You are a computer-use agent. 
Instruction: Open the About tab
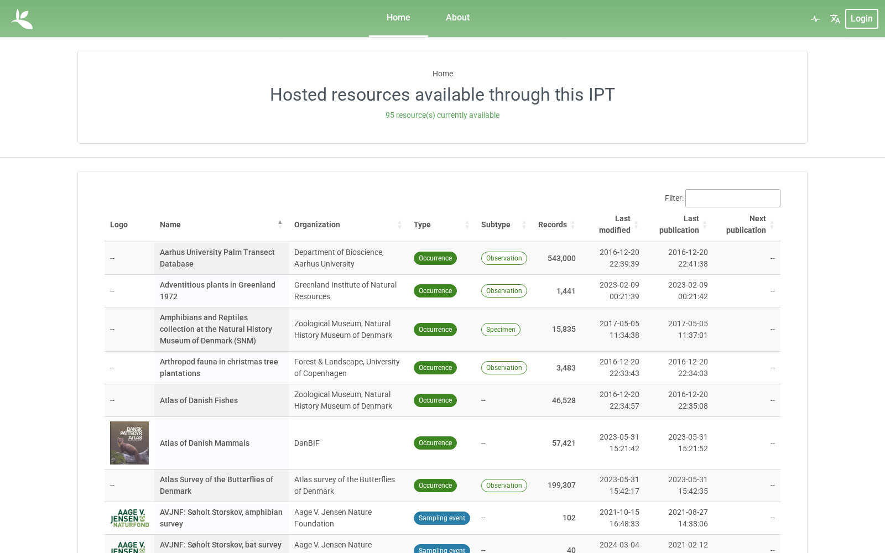pyautogui.click(x=457, y=18)
